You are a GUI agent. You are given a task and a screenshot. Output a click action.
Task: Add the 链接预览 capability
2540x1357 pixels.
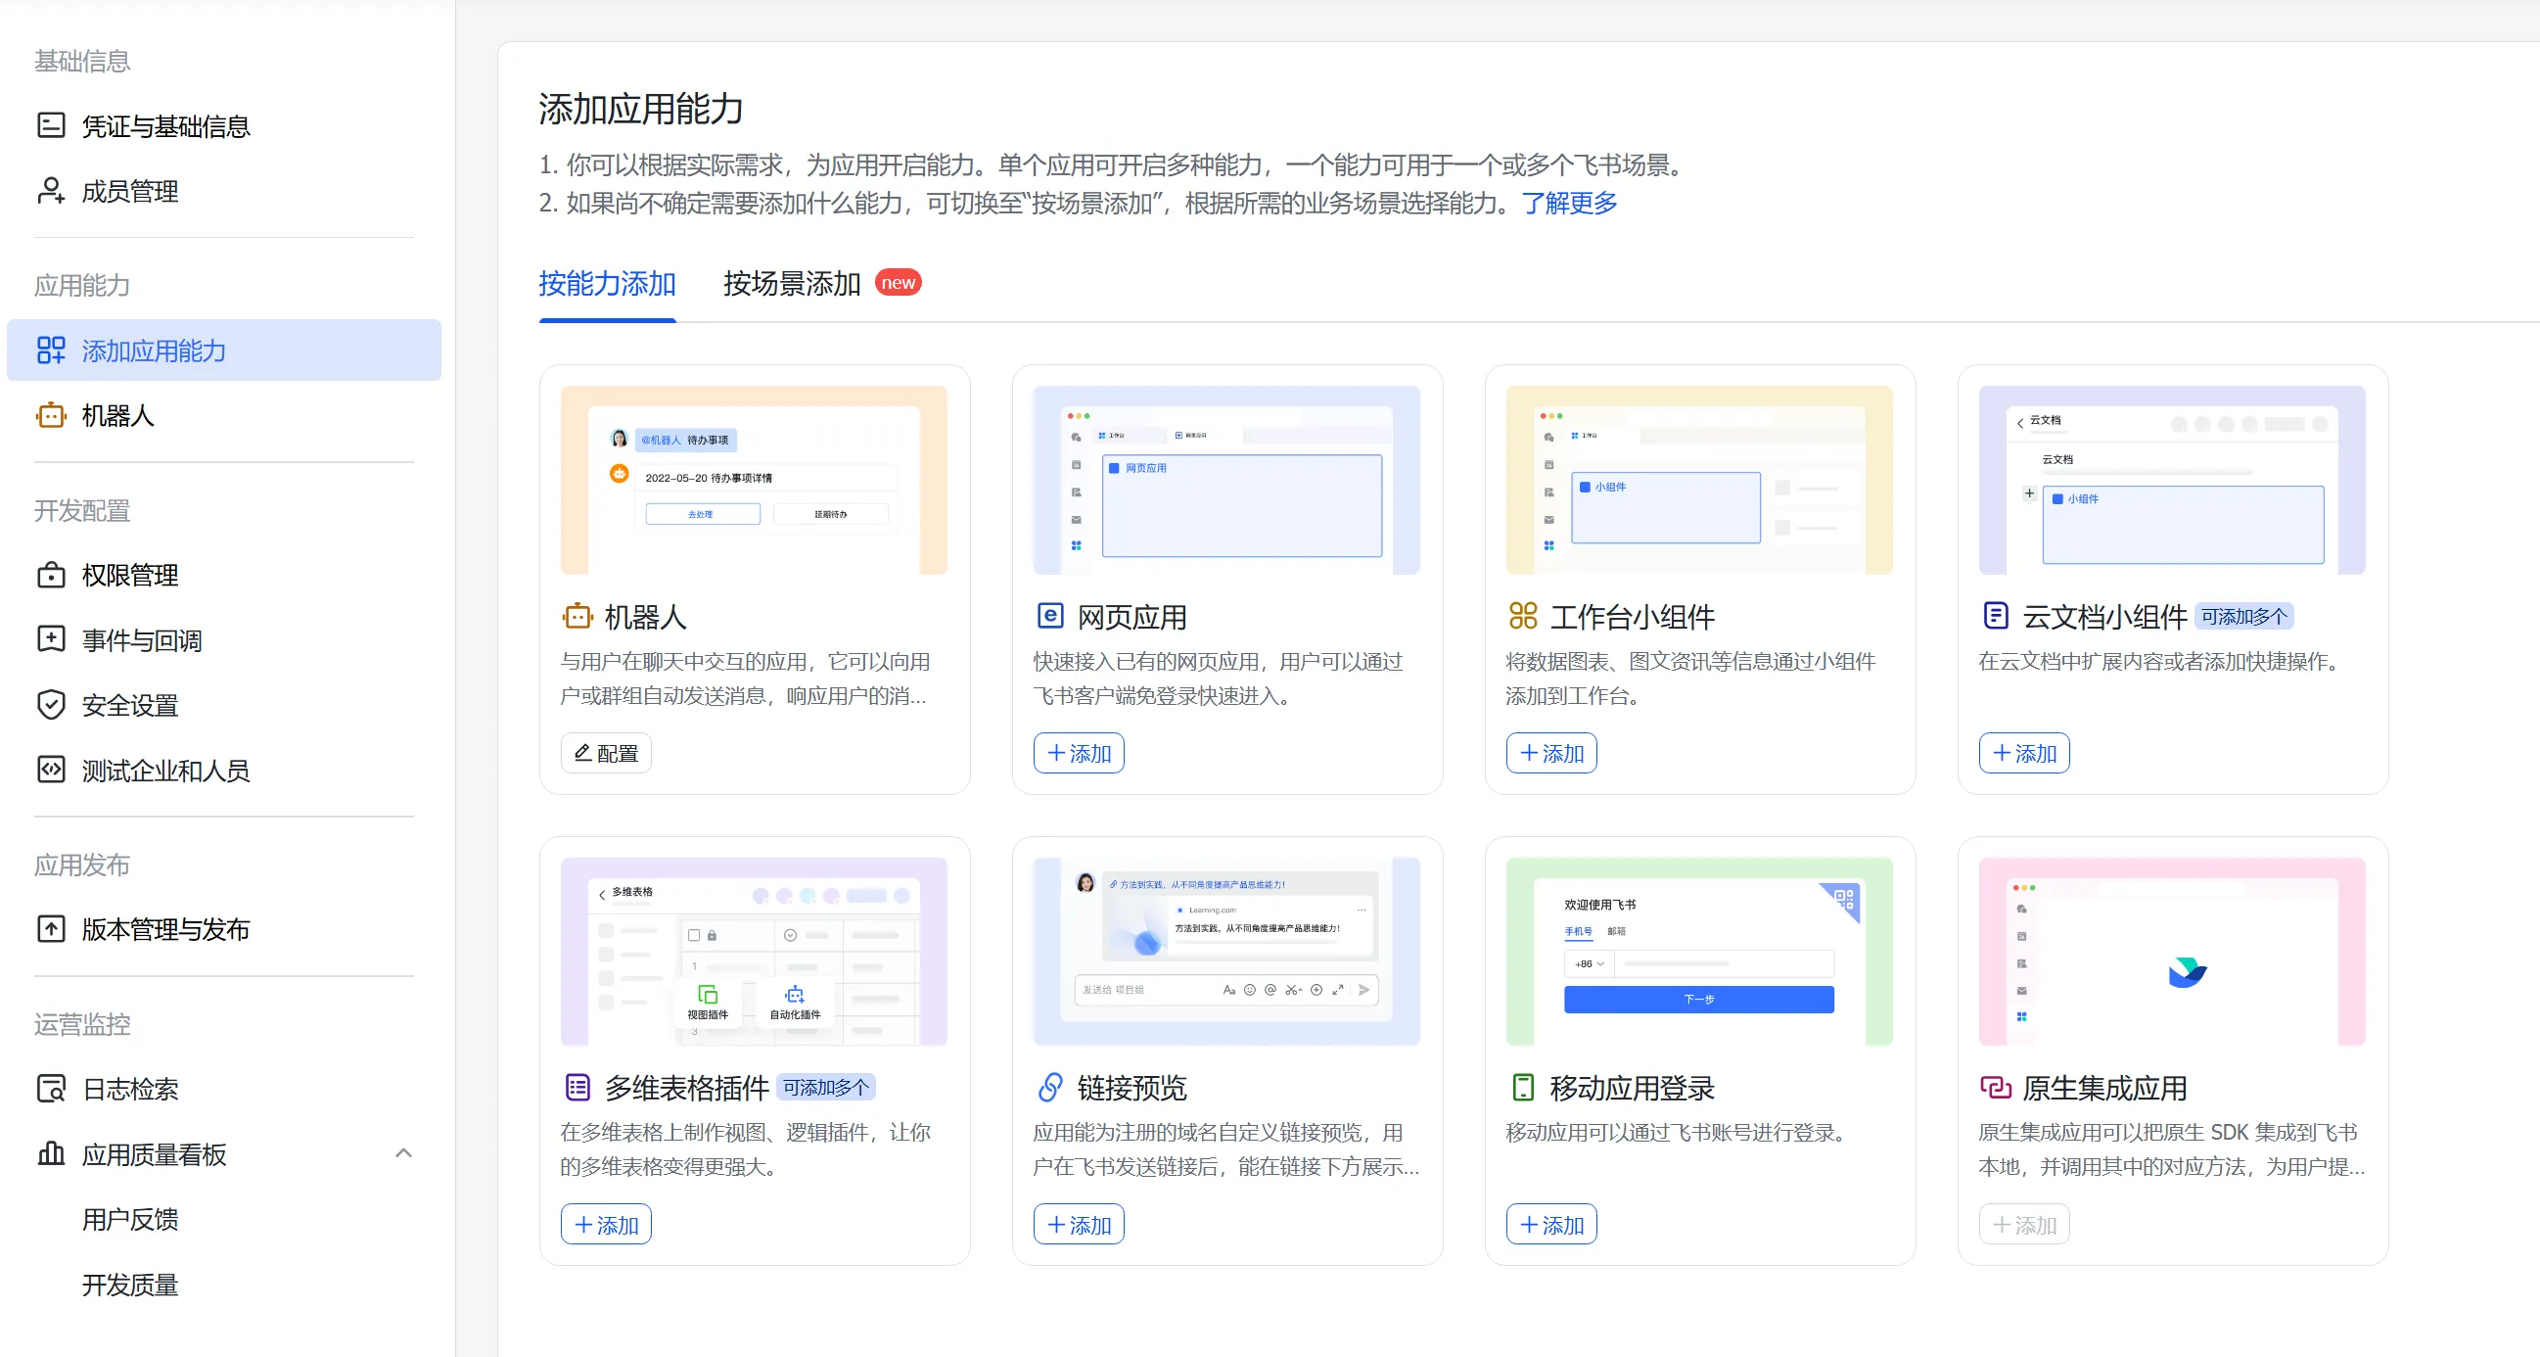[1079, 1225]
